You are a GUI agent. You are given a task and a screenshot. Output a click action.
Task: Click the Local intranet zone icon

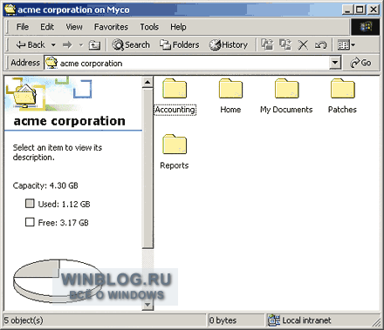point(274,320)
